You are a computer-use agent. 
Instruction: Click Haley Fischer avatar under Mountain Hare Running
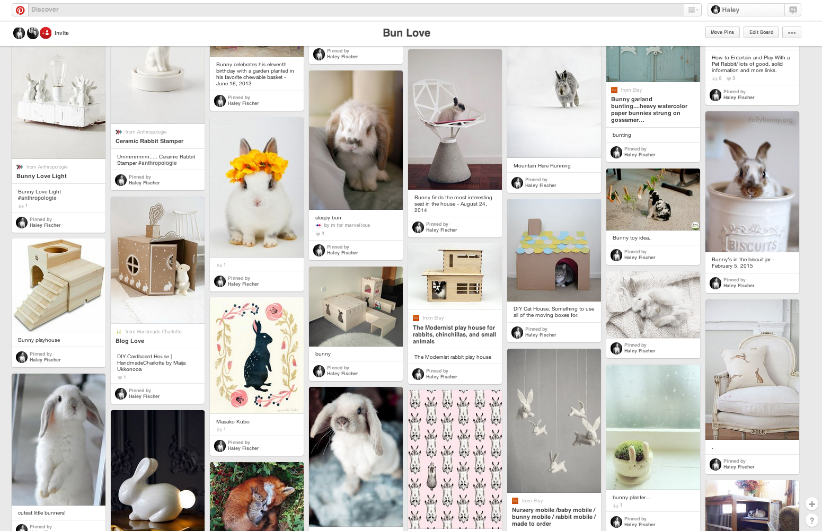click(x=517, y=183)
